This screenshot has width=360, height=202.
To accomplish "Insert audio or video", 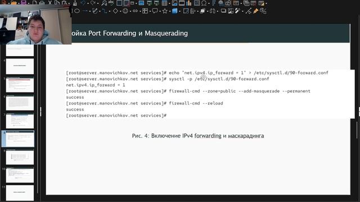I will (x=182, y=3).
